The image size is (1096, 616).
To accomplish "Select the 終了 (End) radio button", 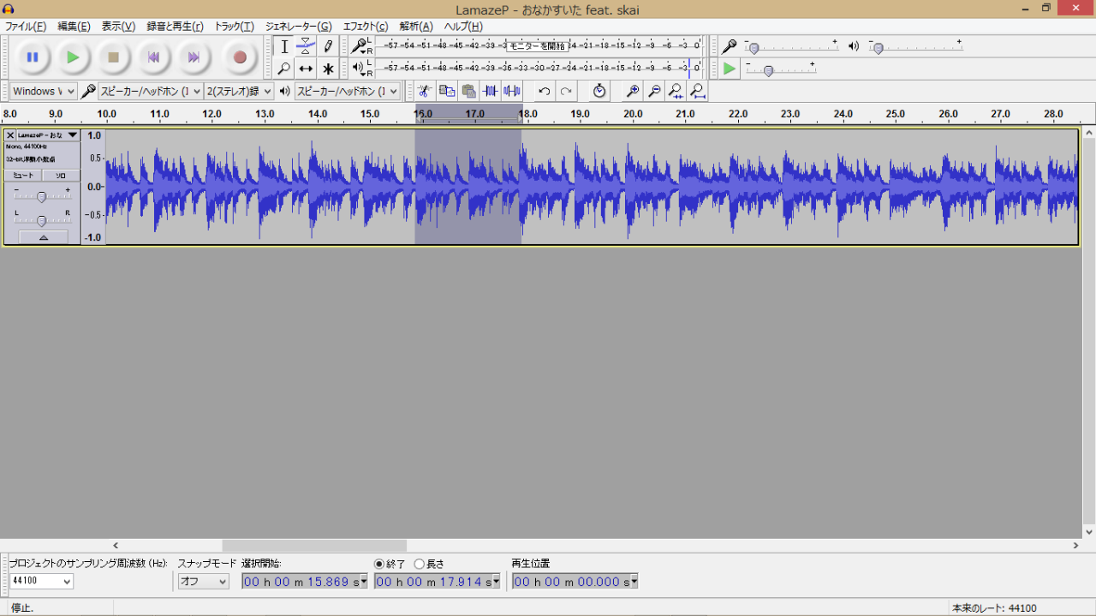I will (x=379, y=564).
